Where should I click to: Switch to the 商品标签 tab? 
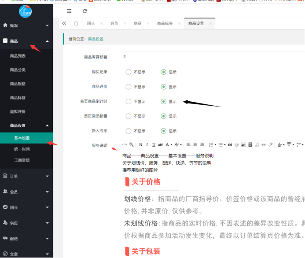click(x=165, y=23)
